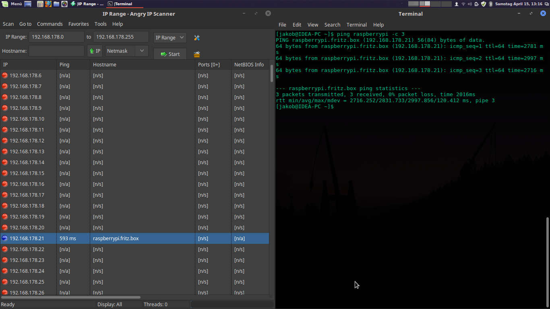Click the blue alive icon for 192.168.178.21
This screenshot has width=550, height=309.
pos(5,238)
